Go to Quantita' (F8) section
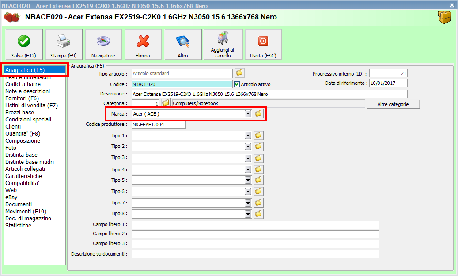Screen dimensions: 458x276 pyautogui.click(x=23, y=133)
